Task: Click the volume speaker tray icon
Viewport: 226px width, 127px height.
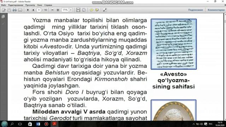Action: click(202, 124)
